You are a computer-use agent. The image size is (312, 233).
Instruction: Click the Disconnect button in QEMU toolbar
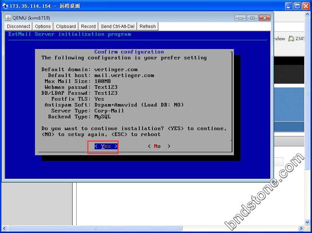coord(18,26)
